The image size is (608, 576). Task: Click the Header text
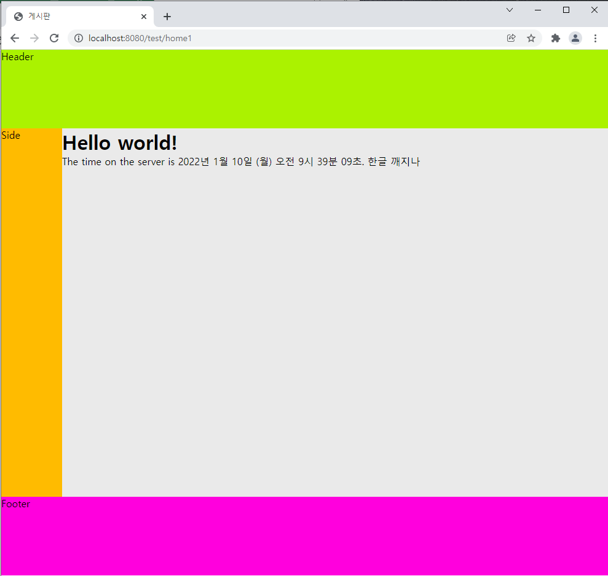tap(17, 57)
